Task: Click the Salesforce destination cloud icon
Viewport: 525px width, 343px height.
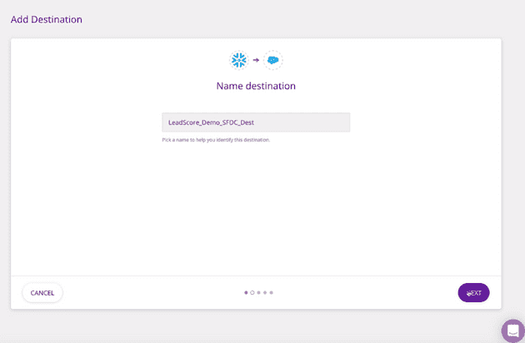Action: [x=272, y=60]
